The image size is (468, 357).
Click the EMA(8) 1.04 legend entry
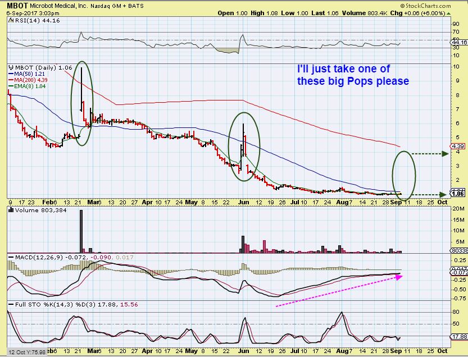(27, 86)
